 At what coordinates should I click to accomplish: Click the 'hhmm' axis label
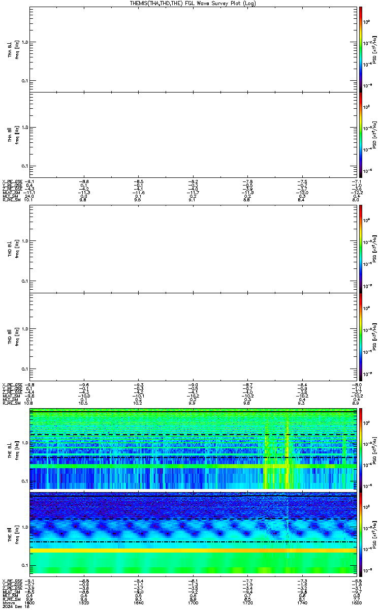click(8, 603)
